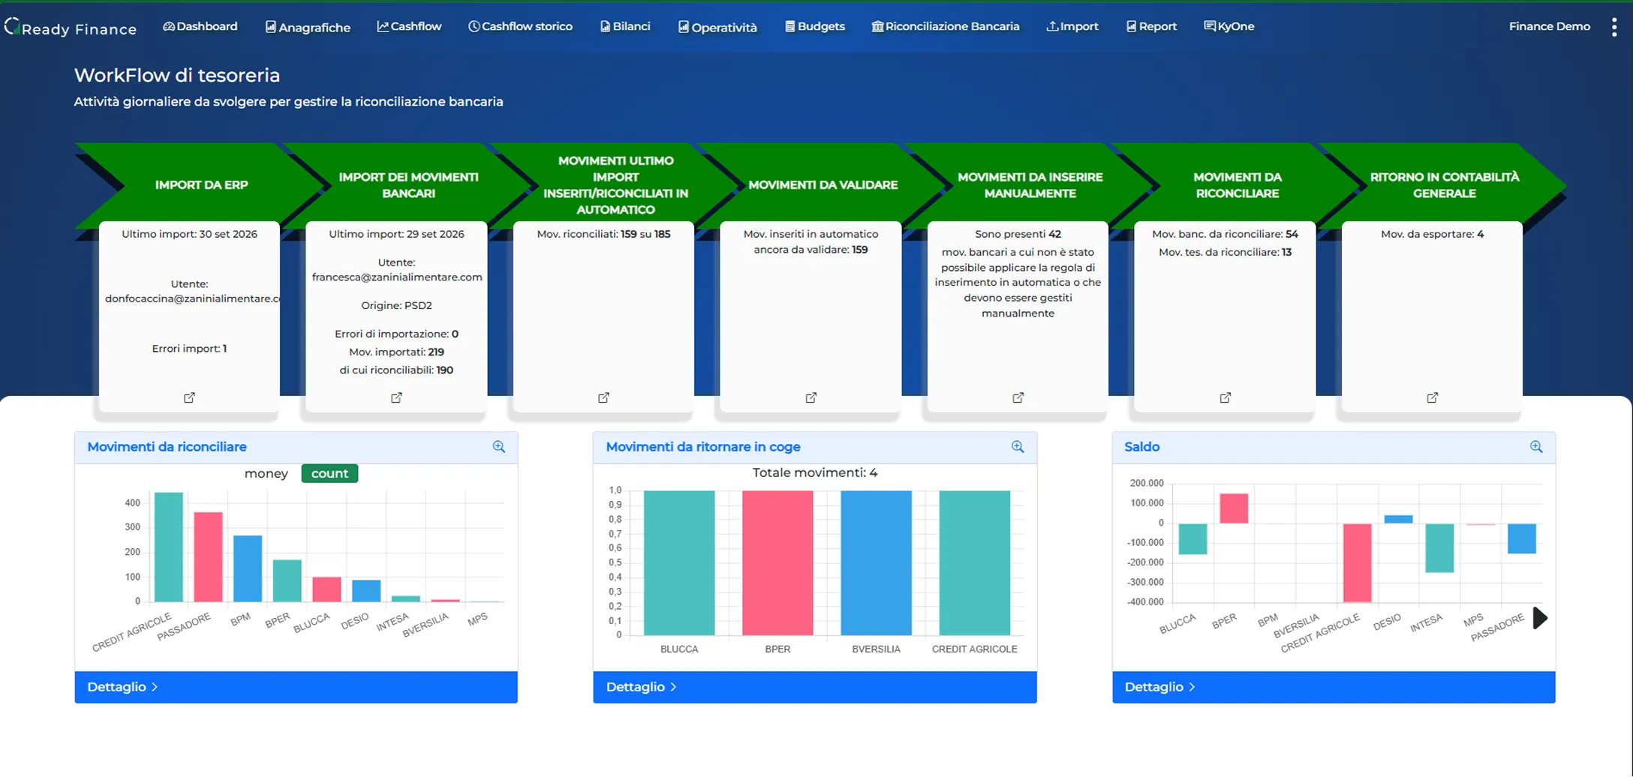Open the Operatività menu

(717, 27)
